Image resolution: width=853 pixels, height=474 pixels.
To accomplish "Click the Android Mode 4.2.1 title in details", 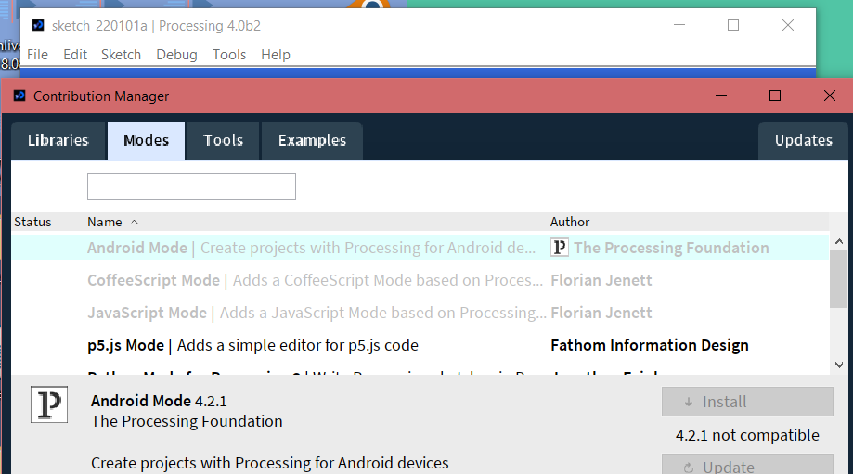I will (159, 401).
